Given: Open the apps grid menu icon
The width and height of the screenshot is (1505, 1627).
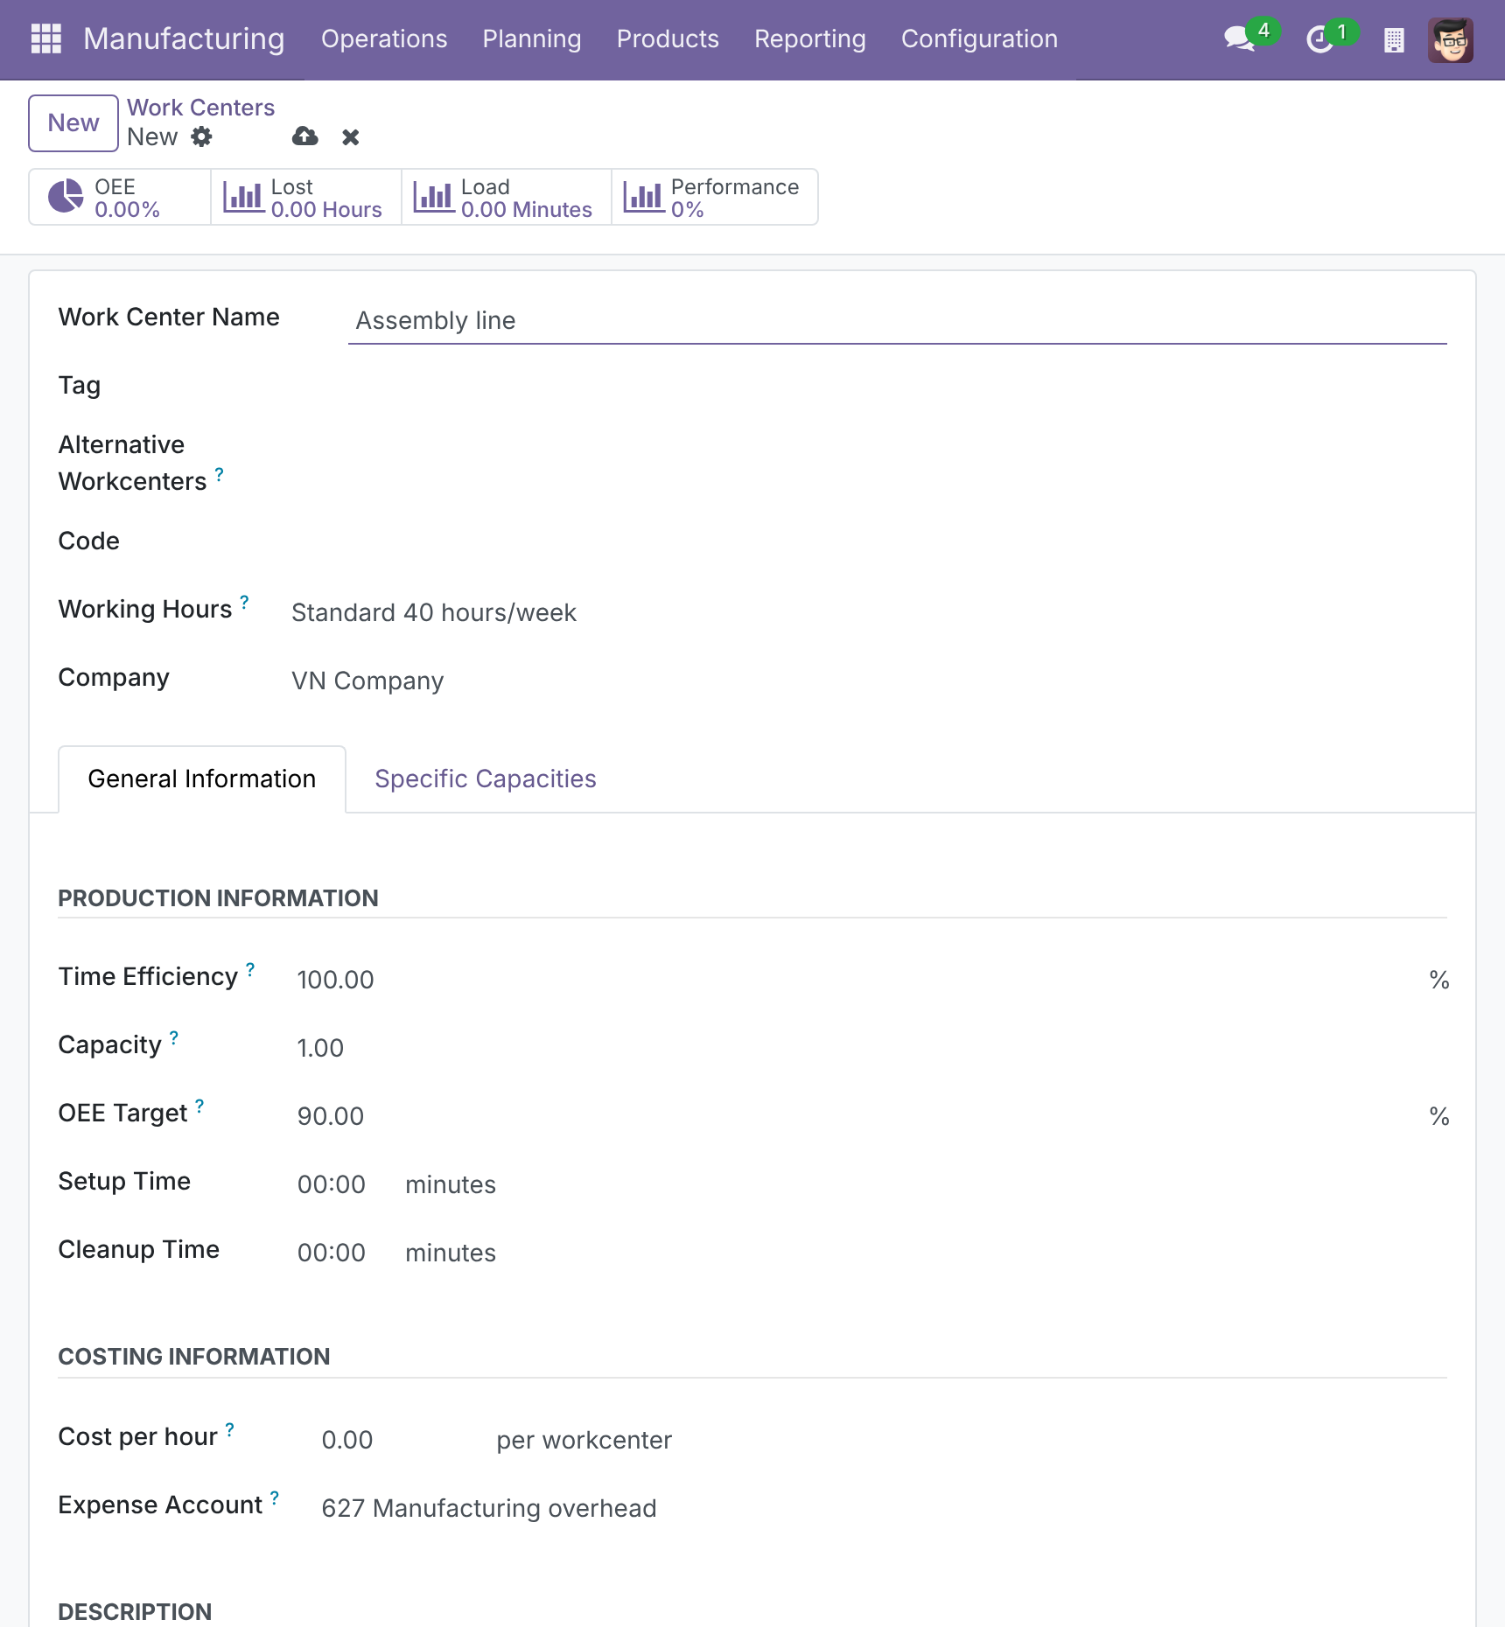Looking at the screenshot, I should (x=45, y=38).
